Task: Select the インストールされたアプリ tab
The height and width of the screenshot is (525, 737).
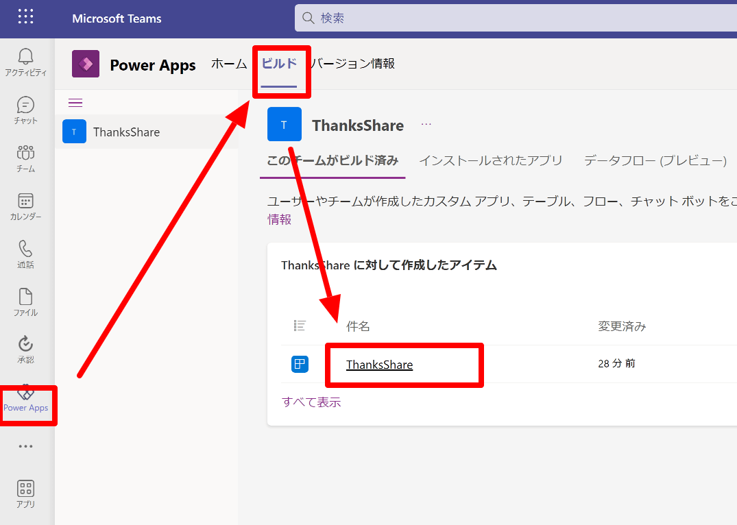Action: click(491, 161)
